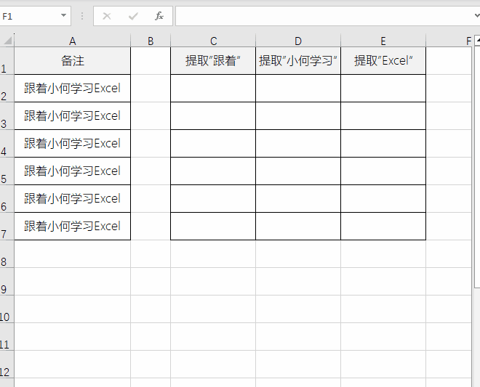Select row 1 header

(7, 61)
